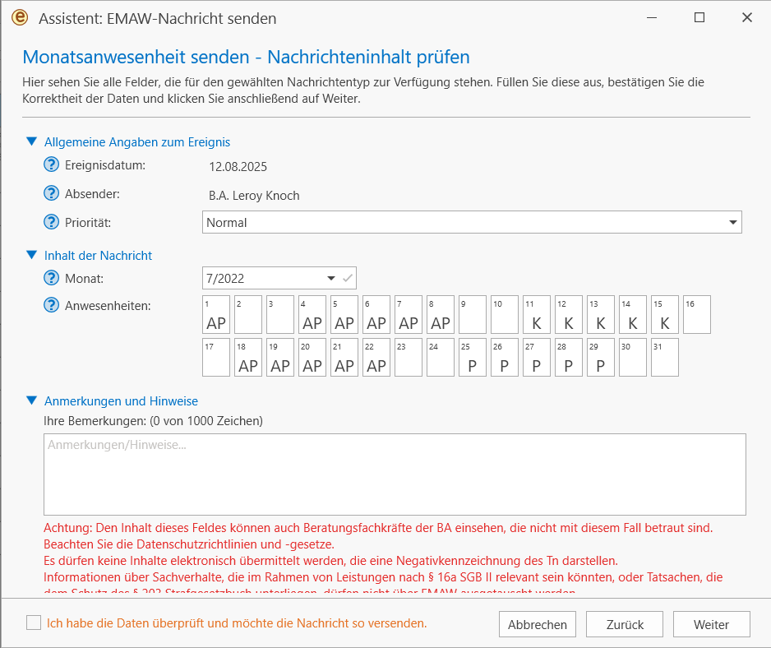Select attendance cell for day 28 marked P
771x648 pixels.
click(569, 357)
